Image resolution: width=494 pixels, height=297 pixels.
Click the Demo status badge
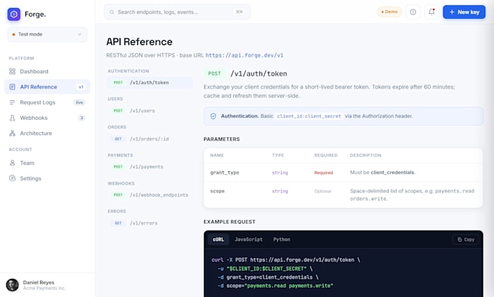pyautogui.click(x=389, y=12)
